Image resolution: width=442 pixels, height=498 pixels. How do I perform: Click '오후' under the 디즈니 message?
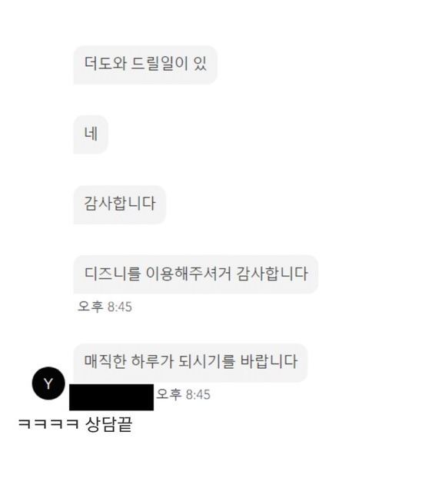coord(91,307)
